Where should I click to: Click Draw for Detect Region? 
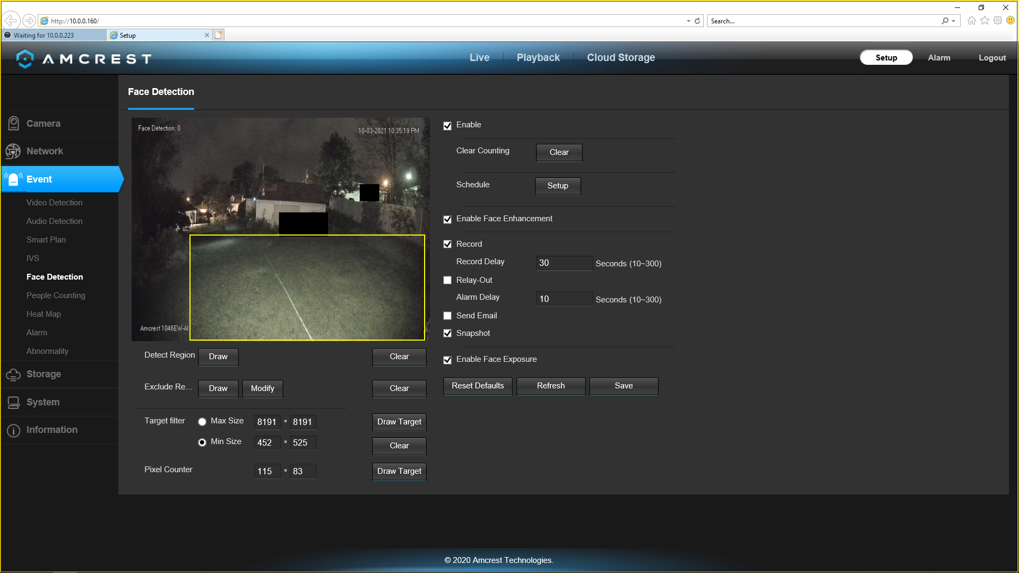tap(218, 357)
